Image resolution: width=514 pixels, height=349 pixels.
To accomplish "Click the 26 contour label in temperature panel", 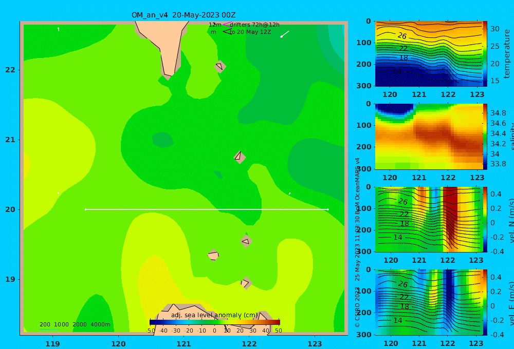I will (402, 36).
